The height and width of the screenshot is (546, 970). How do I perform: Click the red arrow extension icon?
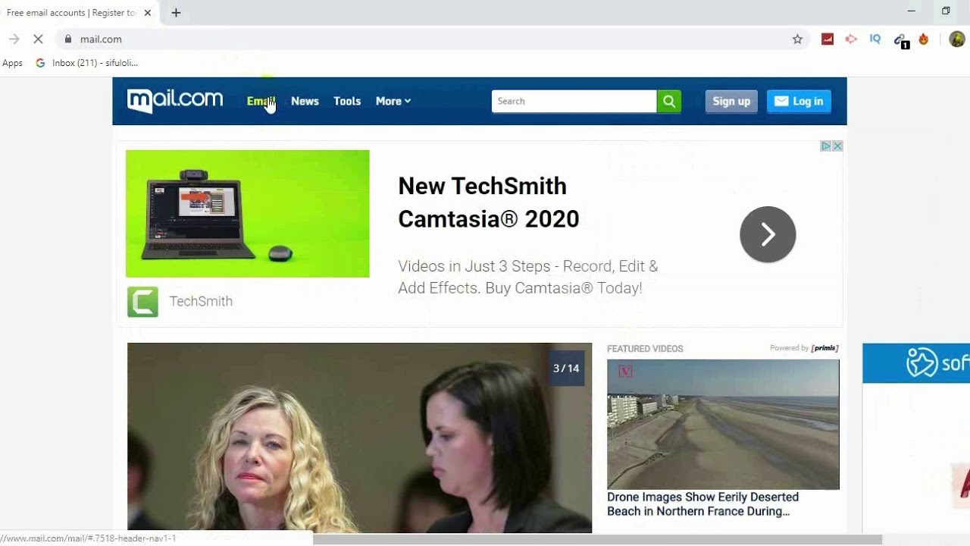(x=851, y=39)
